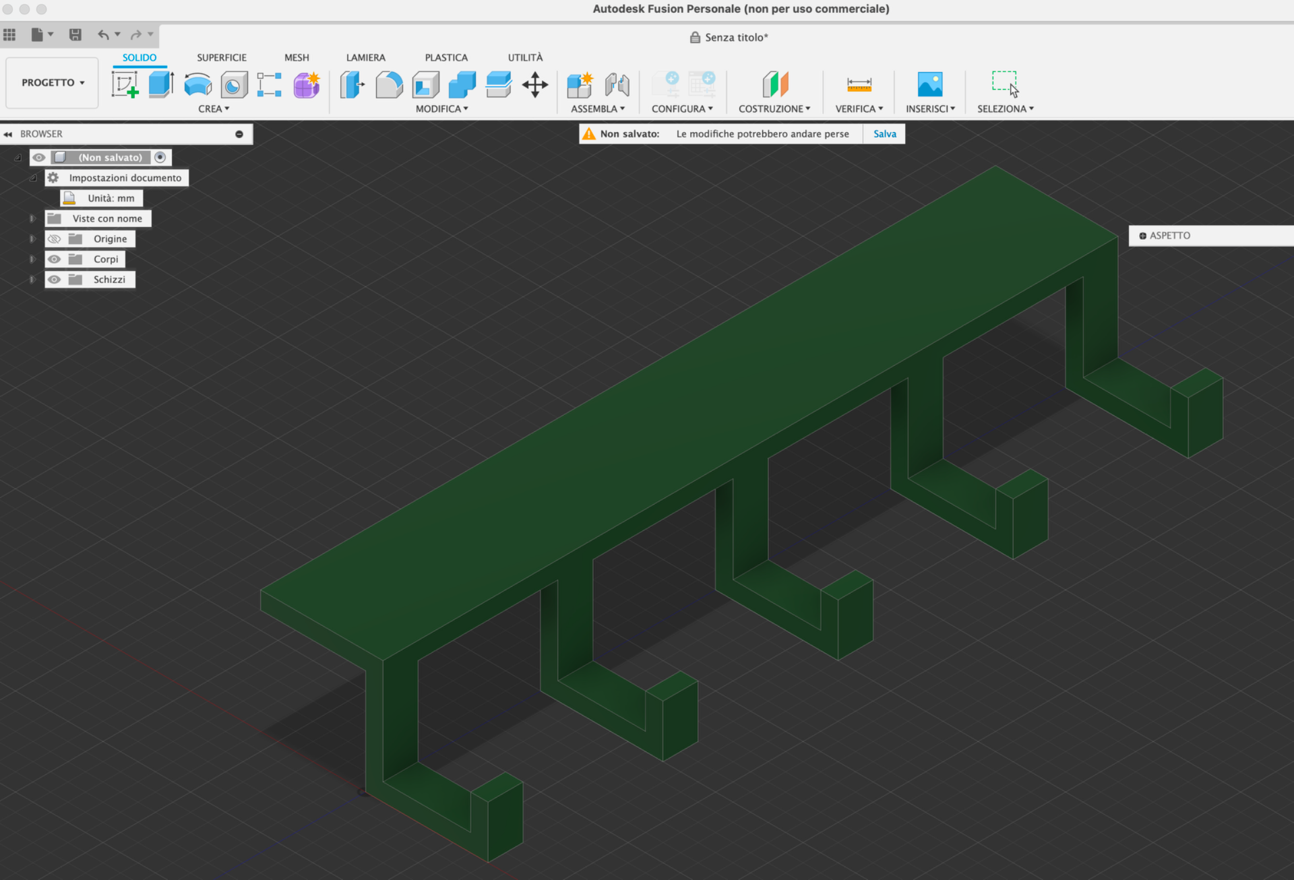Switch to the SUPERFICIE tab
Image resolution: width=1294 pixels, height=880 pixels.
click(x=222, y=58)
